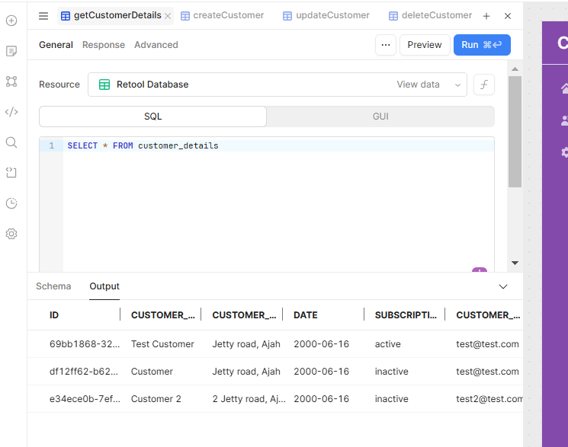This screenshot has height=447, width=568.
Task: Click the purple badge icon at editor corner
Action: [x=480, y=270]
